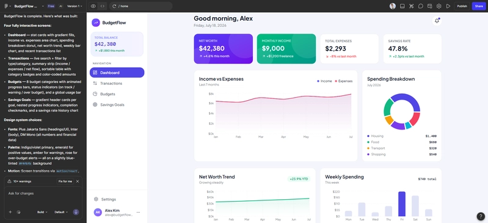The width and height of the screenshot is (488, 223).
Task: Open the Version 1 dropdown
Action: [x=75, y=6]
